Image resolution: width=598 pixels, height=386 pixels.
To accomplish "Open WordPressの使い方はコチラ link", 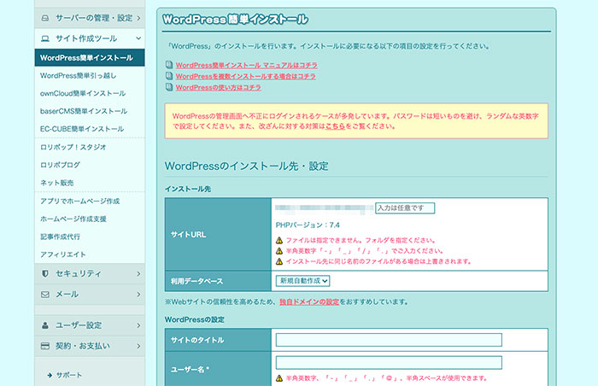I will point(218,87).
